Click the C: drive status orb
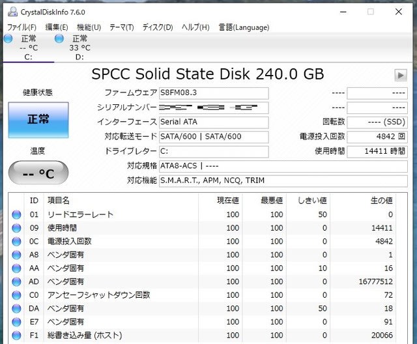 pos(8,38)
